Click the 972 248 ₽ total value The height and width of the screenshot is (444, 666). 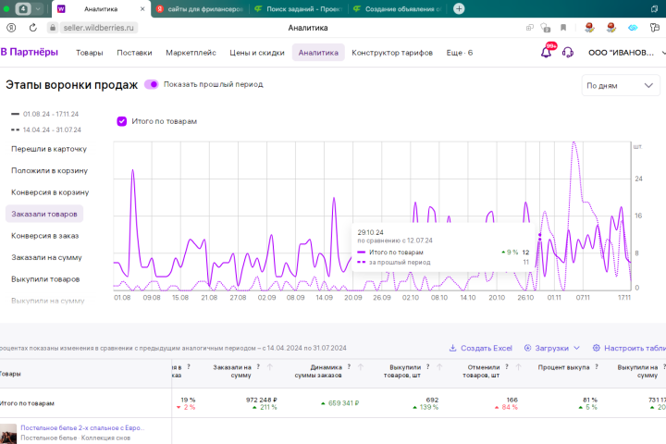click(261, 400)
